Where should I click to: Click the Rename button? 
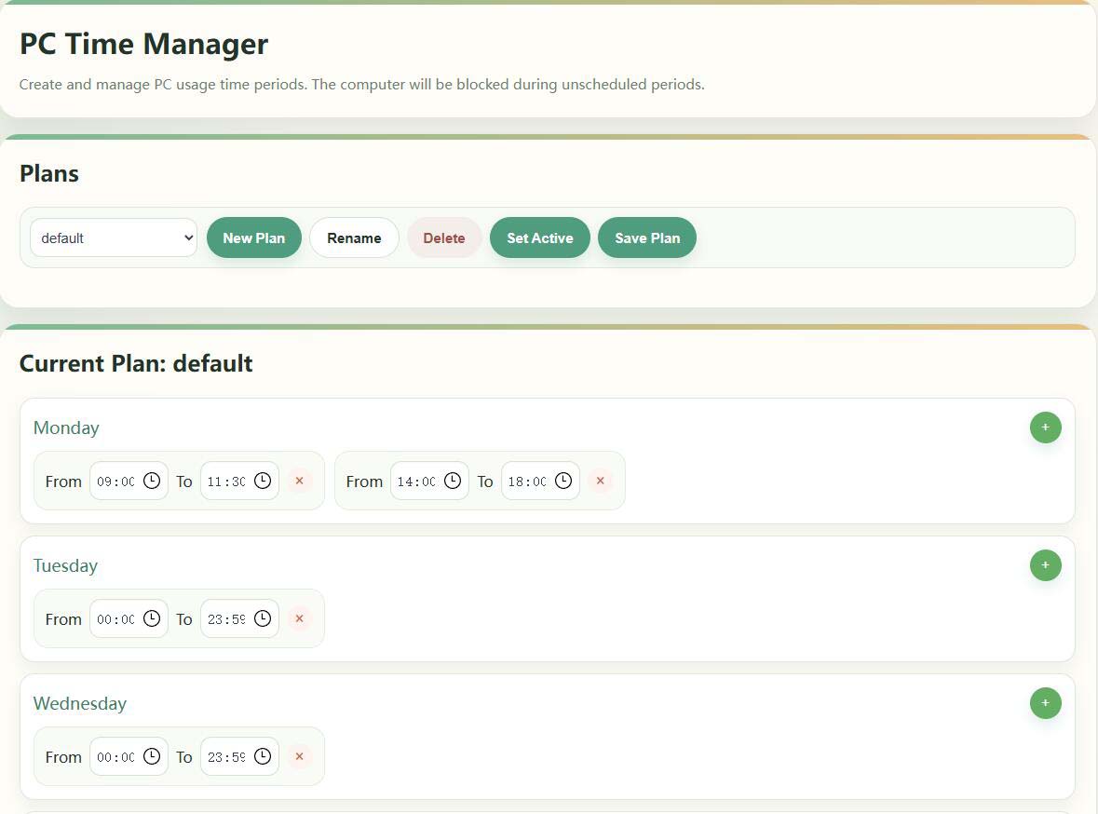[x=354, y=238]
